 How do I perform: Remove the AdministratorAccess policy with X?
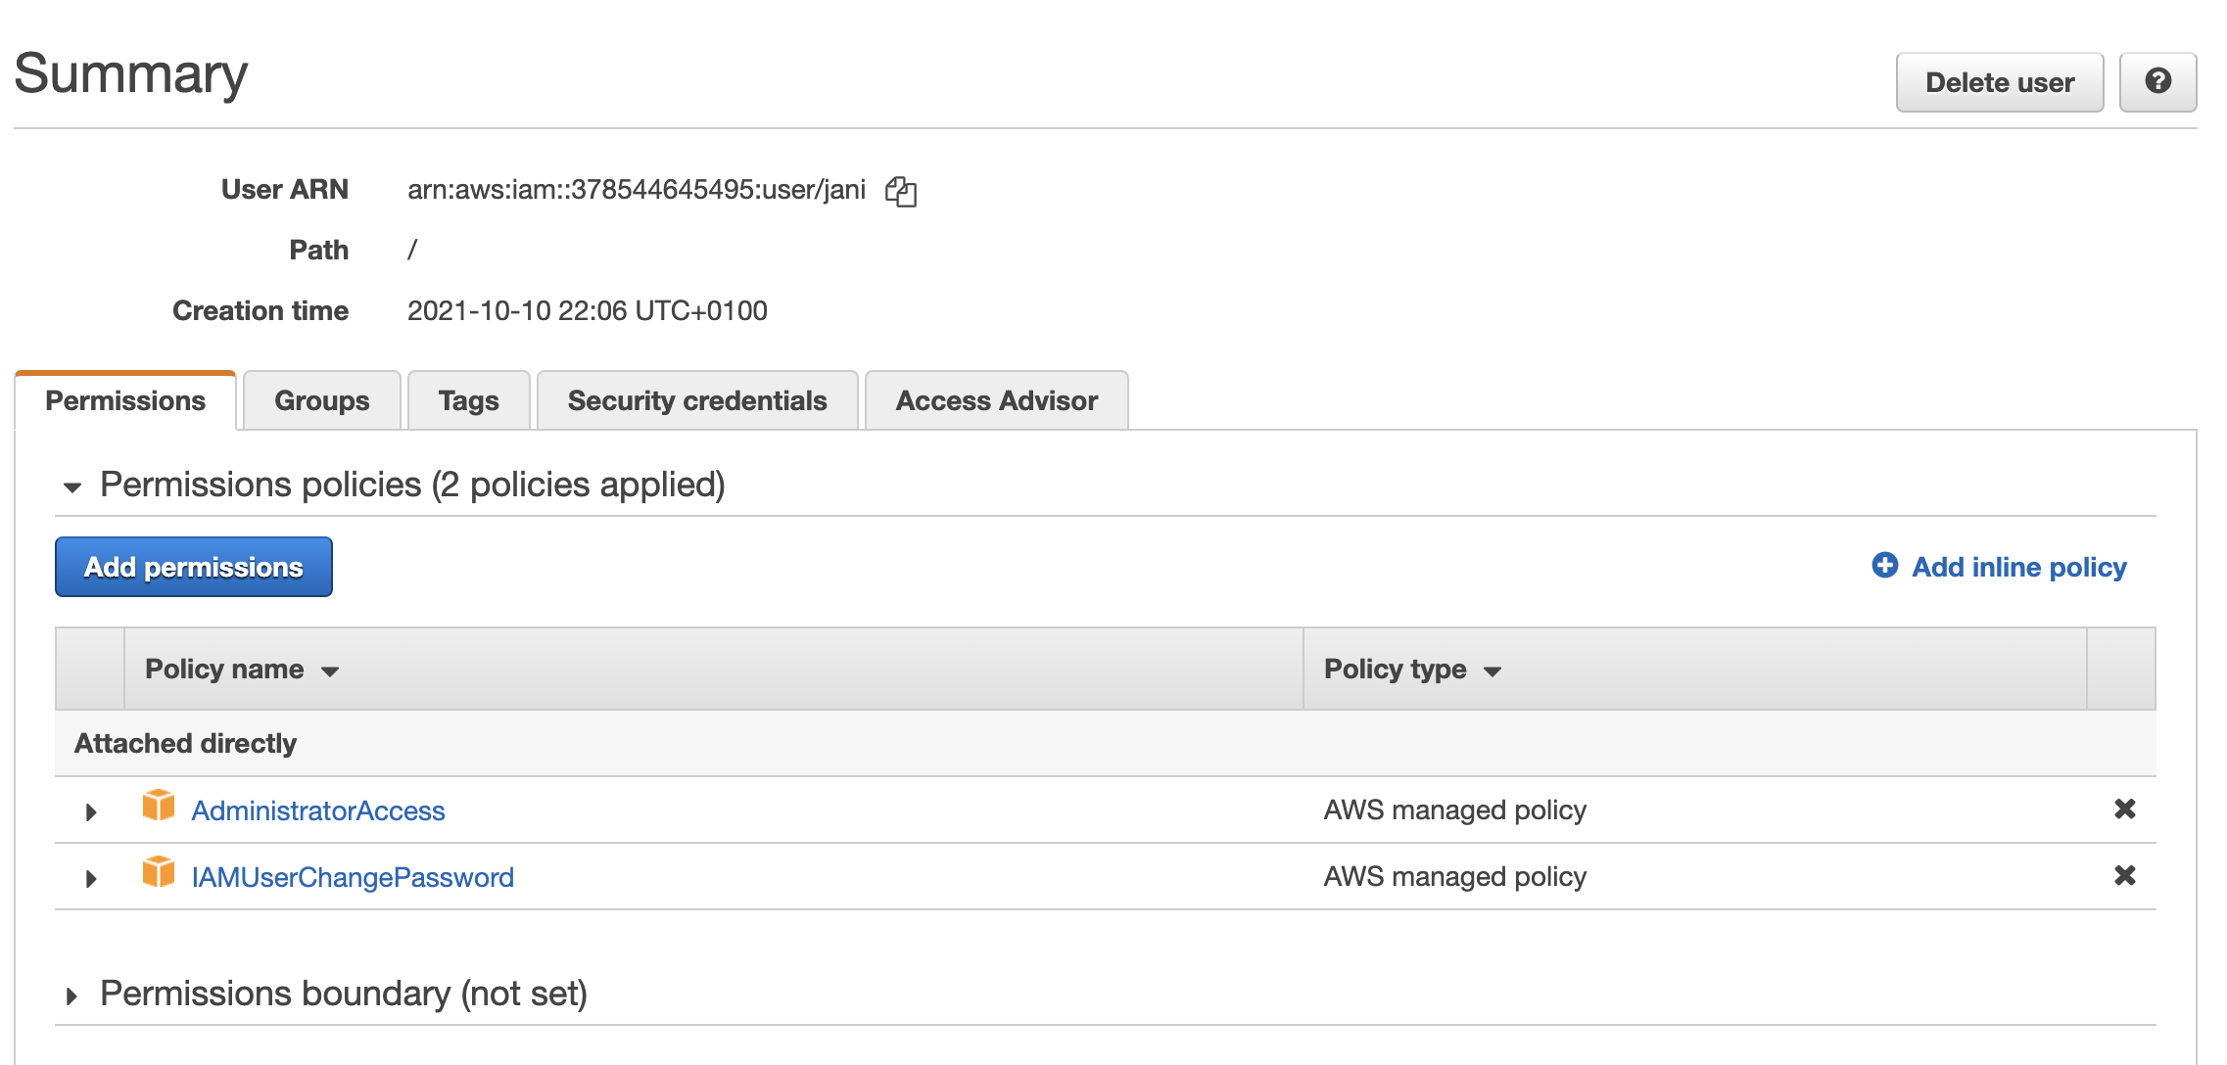tap(2124, 810)
